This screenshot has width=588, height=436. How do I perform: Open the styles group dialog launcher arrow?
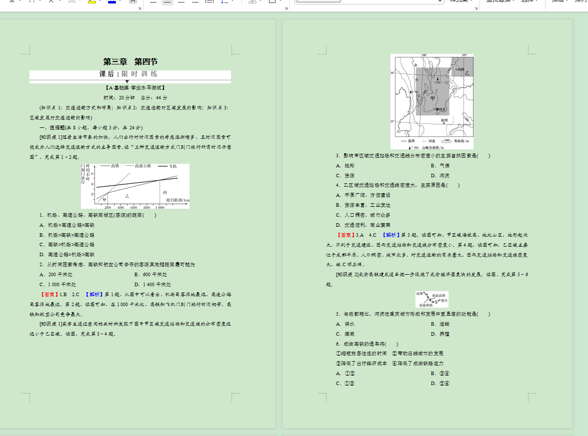(x=476, y=8)
